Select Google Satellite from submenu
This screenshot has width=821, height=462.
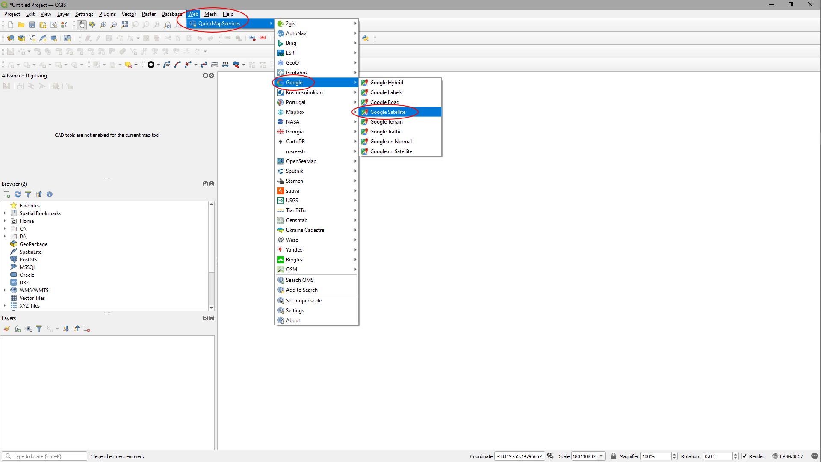click(x=400, y=112)
